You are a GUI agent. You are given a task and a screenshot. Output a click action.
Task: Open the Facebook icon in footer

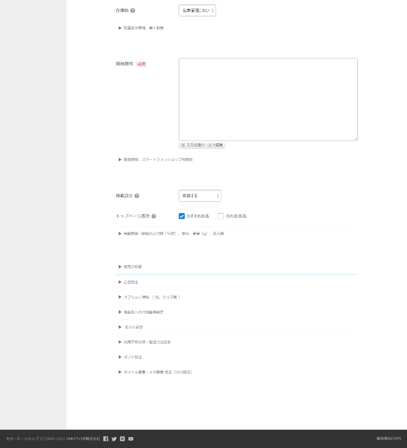[106, 439]
